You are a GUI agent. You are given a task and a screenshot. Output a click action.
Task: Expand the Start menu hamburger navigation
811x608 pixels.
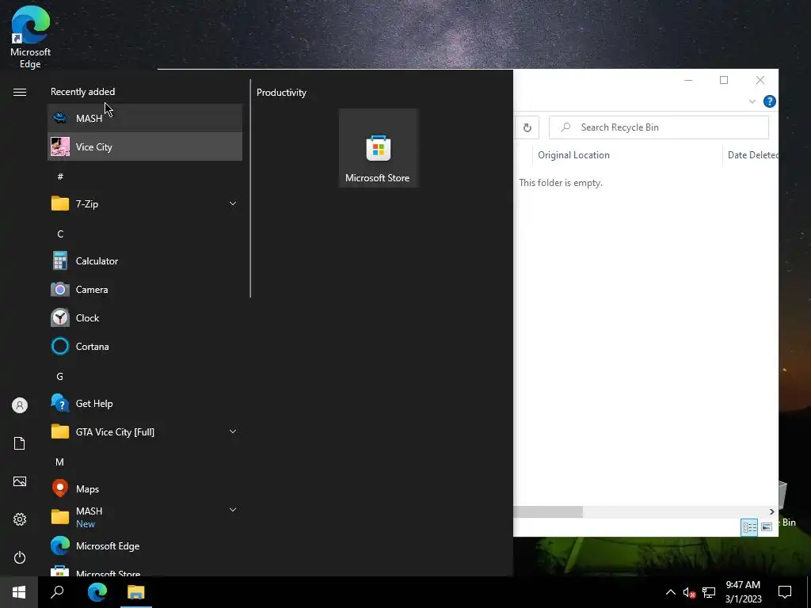click(20, 92)
